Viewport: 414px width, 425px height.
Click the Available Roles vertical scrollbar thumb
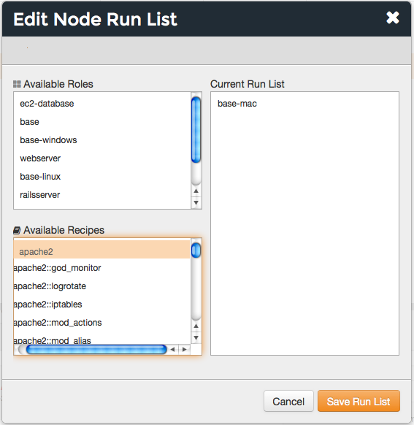(196, 130)
